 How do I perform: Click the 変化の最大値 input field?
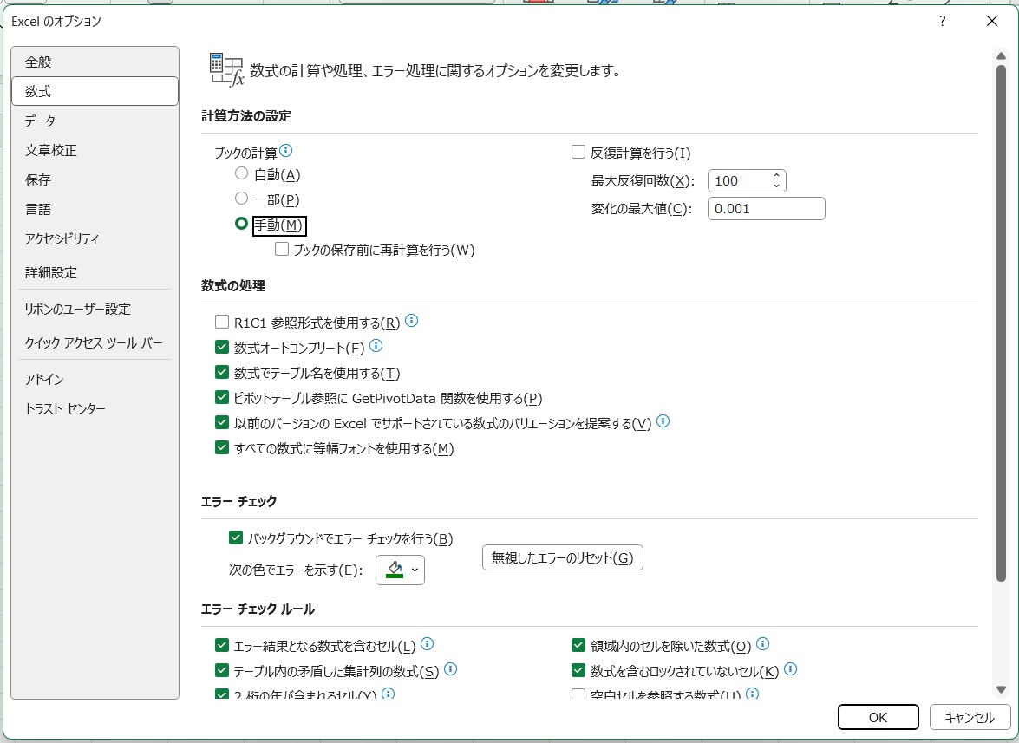pyautogui.click(x=766, y=208)
